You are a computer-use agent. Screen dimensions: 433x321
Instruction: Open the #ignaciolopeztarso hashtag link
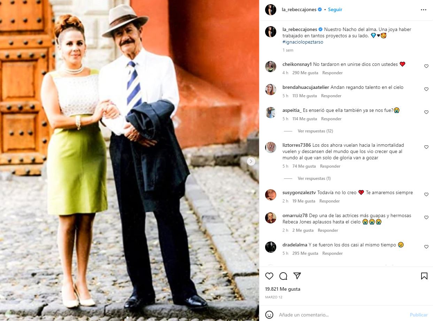[x=303, y=42]
